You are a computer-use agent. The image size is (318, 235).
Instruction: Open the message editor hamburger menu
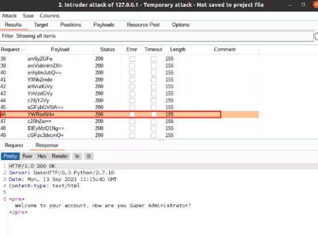pos(89,156)
